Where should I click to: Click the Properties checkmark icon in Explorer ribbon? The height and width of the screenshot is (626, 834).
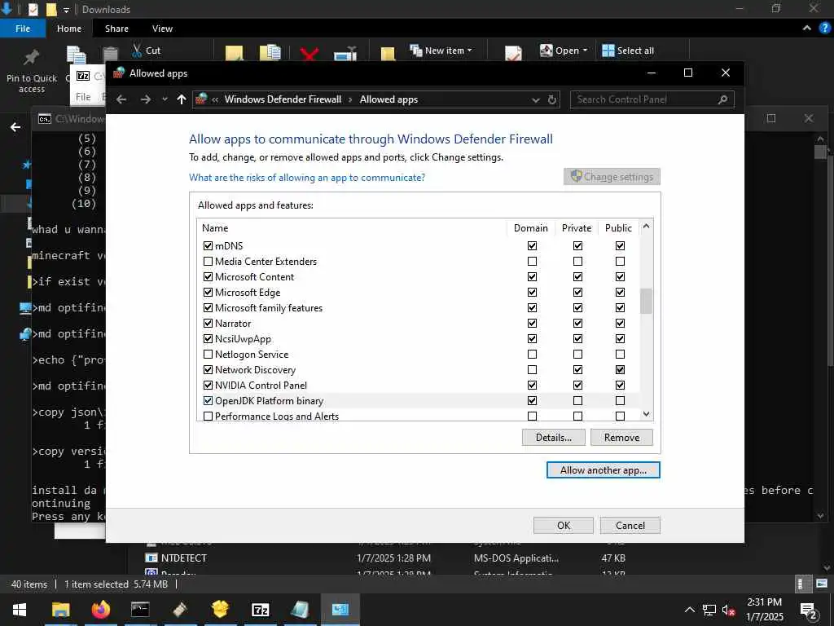point(513,53)
